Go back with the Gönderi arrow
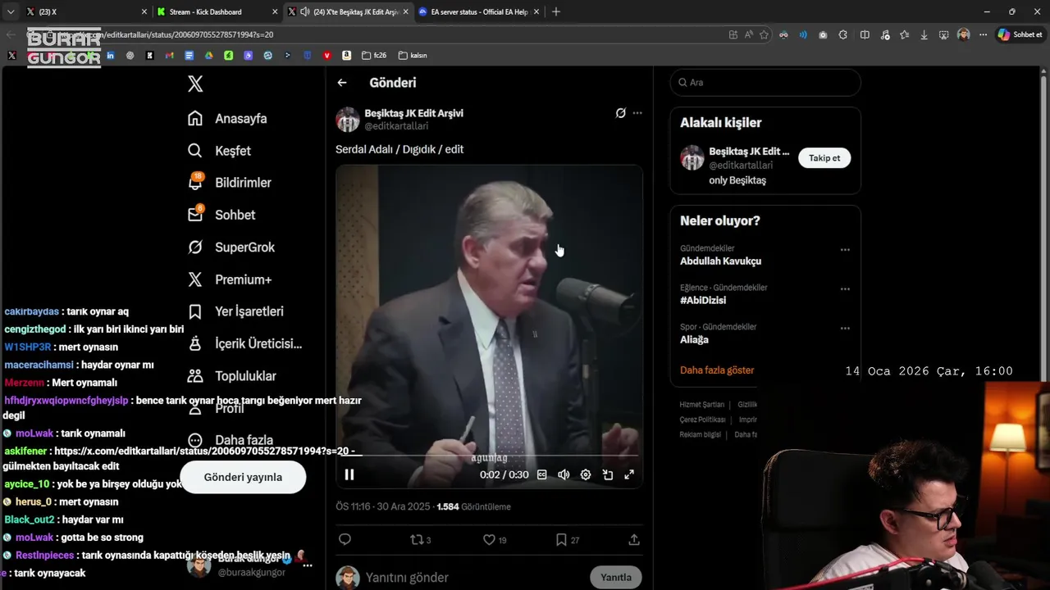 (342, 83)
